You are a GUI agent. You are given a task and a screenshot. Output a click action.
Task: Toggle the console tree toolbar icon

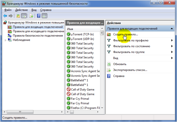point(24,16)
